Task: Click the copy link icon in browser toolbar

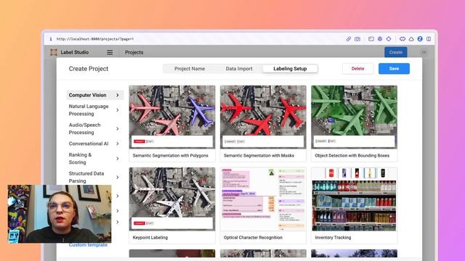Action: pos(349,38)
